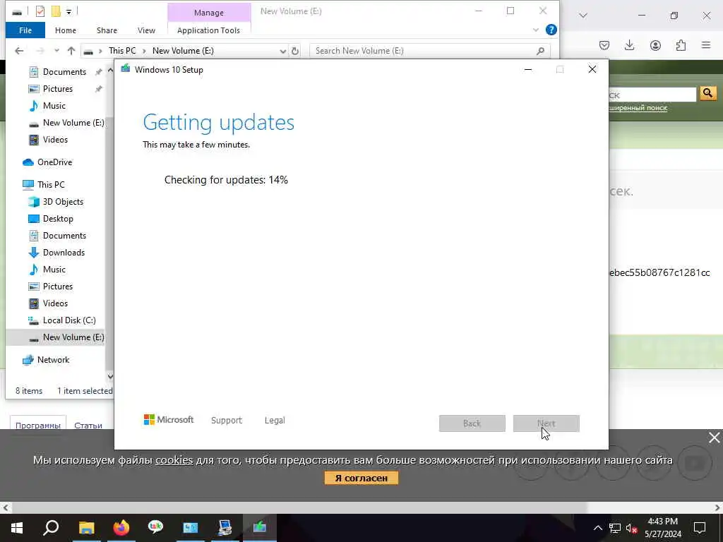Image resolution: width=723 pixels, height=542 pixels.
Task: Open Firefox extensions puzzle icon
Action: pos(681,45)
